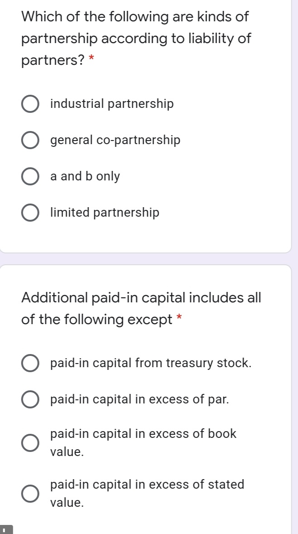The image size is (298, 534).
Task: Choose the 'general co-partnership' radio circle
Action: (x=30, y=141)
